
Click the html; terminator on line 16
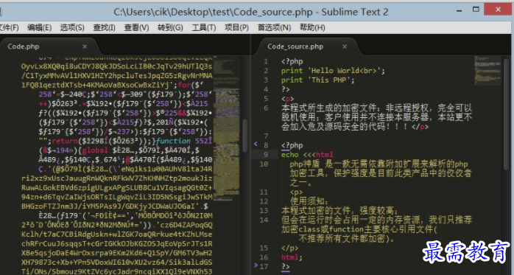tap(292, 257)
